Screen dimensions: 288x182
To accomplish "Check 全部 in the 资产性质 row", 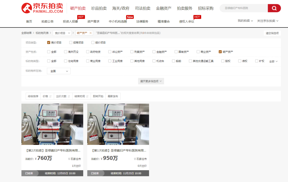I will point(49,52).
